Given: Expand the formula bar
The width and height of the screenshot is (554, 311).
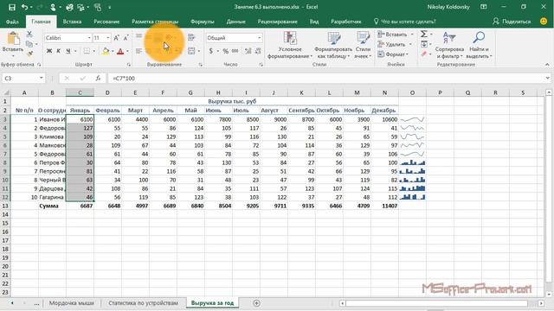Looking at the screenshot, I should pos(547,78).
